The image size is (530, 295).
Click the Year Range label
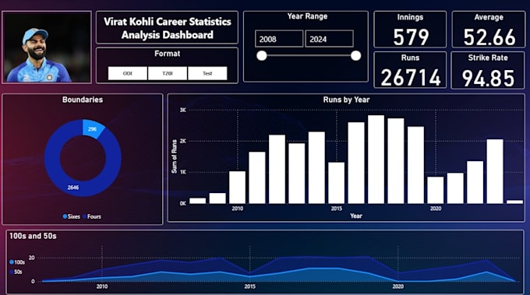(307, 16)
